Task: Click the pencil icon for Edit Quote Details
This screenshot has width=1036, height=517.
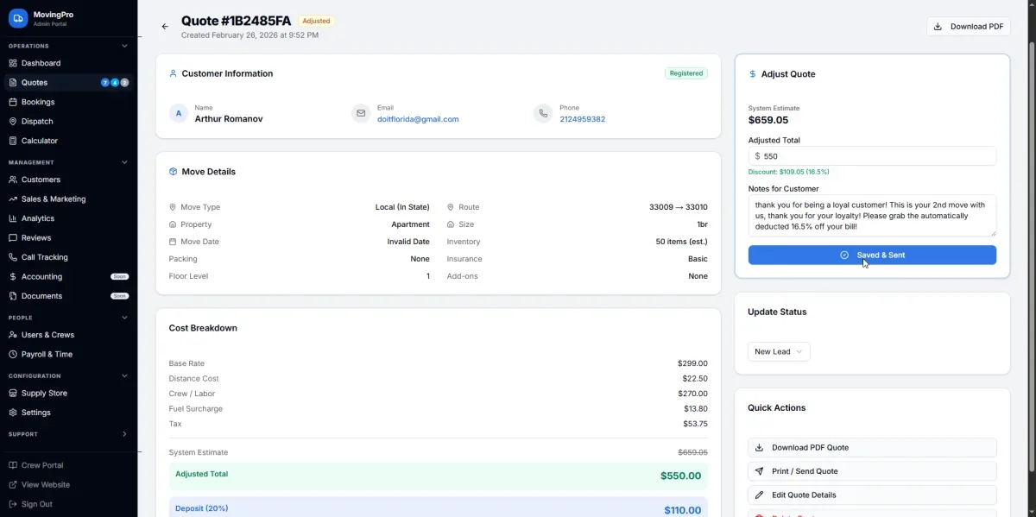Action: pos(758,495)
